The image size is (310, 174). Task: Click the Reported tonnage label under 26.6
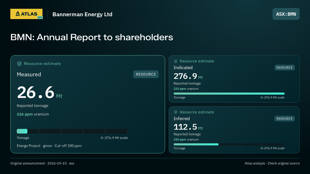(x=33, y=106)
